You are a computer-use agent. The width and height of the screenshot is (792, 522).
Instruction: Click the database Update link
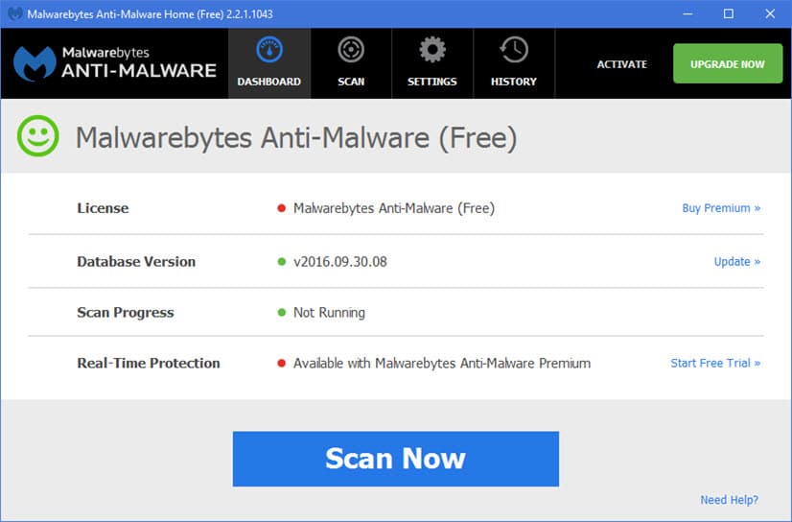coord(736,262)
